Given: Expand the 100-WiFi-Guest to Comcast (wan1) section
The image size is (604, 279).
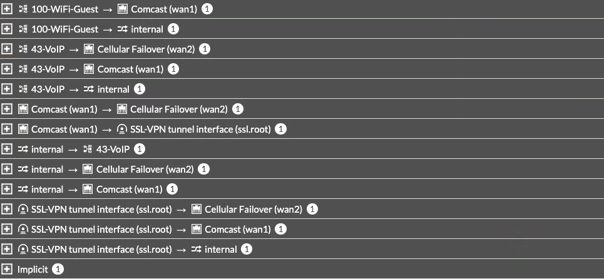Looking at the screenshot, I should tap(8, 9).
